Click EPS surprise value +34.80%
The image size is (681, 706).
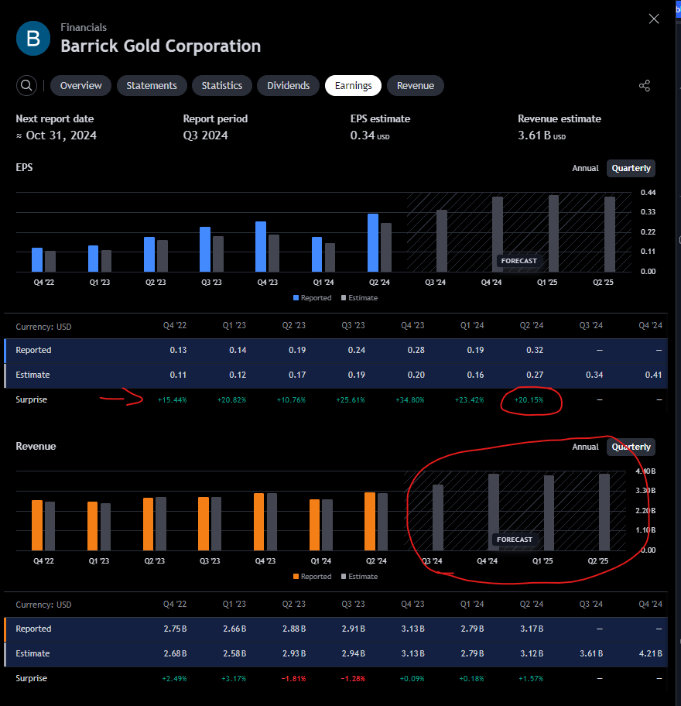tap(409, 399)
